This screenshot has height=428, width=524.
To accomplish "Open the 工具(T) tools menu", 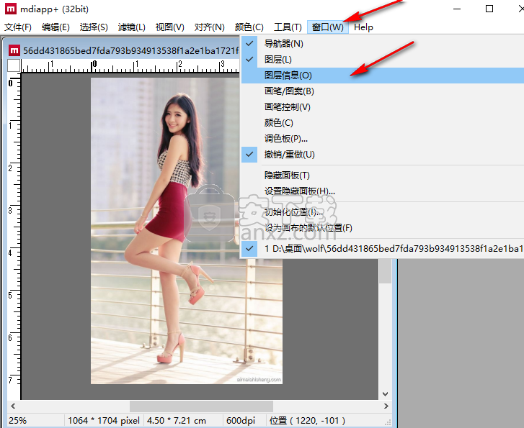I will [x=288, y=27].
